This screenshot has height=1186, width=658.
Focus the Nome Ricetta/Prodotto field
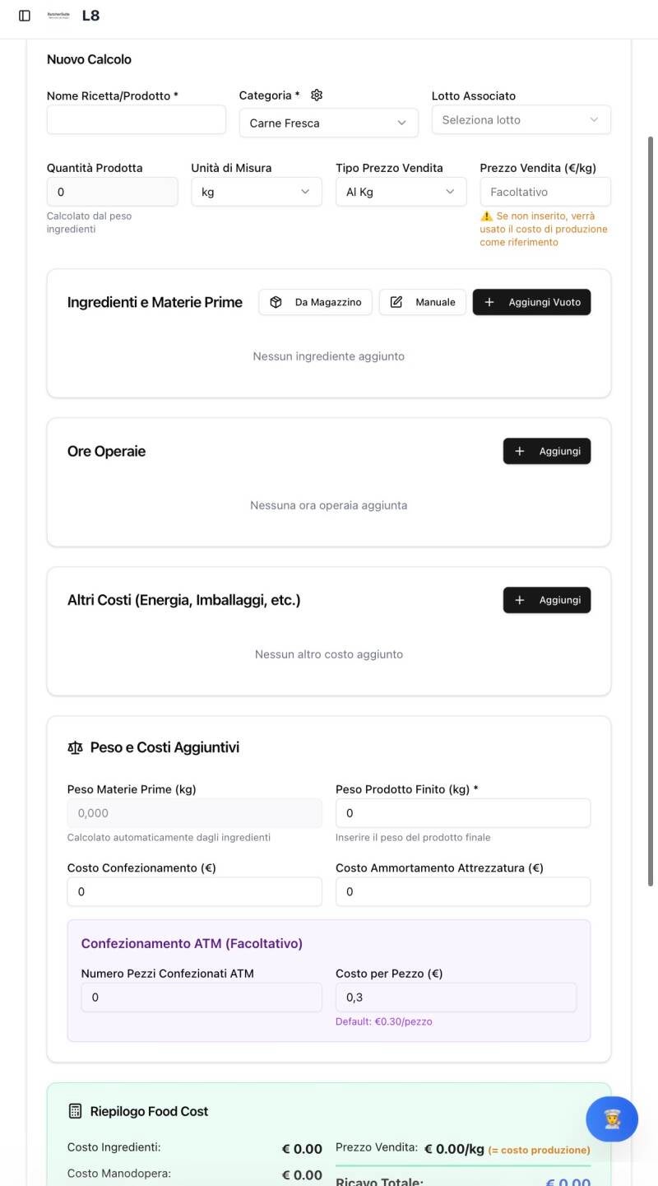(136, 119)
